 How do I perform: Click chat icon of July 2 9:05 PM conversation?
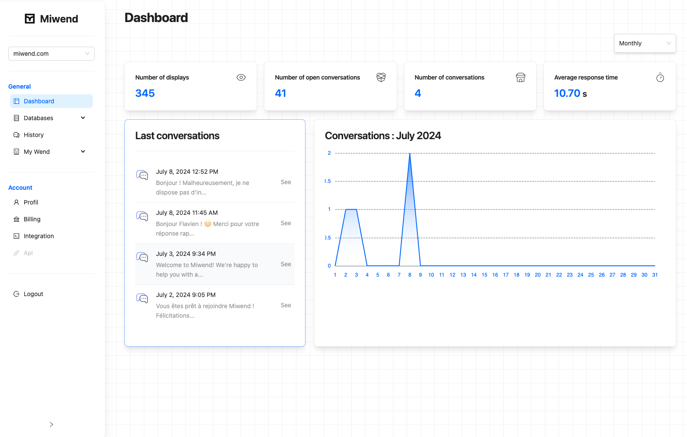pyautogui.click(x=142, y=298)
